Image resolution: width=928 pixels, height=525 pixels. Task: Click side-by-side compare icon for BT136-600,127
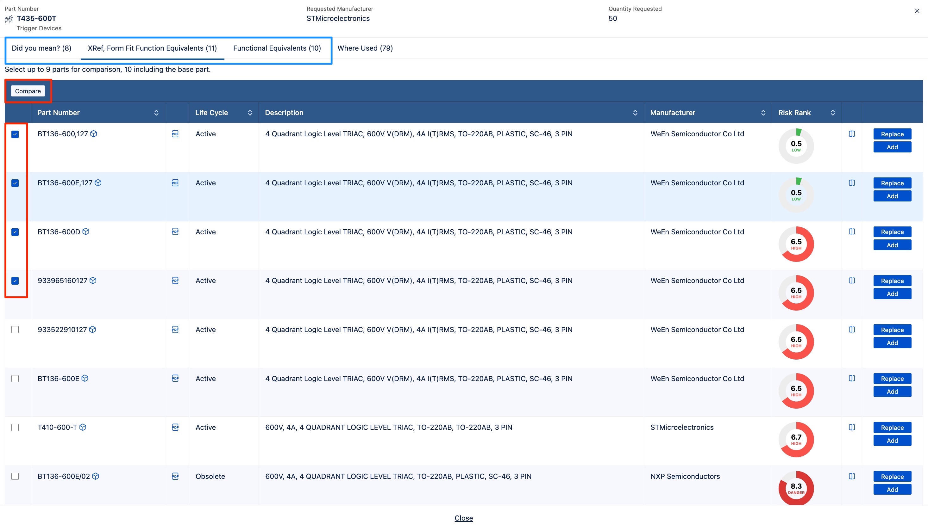(x=852, y=134)
